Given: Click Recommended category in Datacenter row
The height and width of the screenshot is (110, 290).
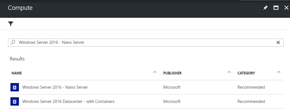Looking at the screenshot, I should tap(251, 102).
